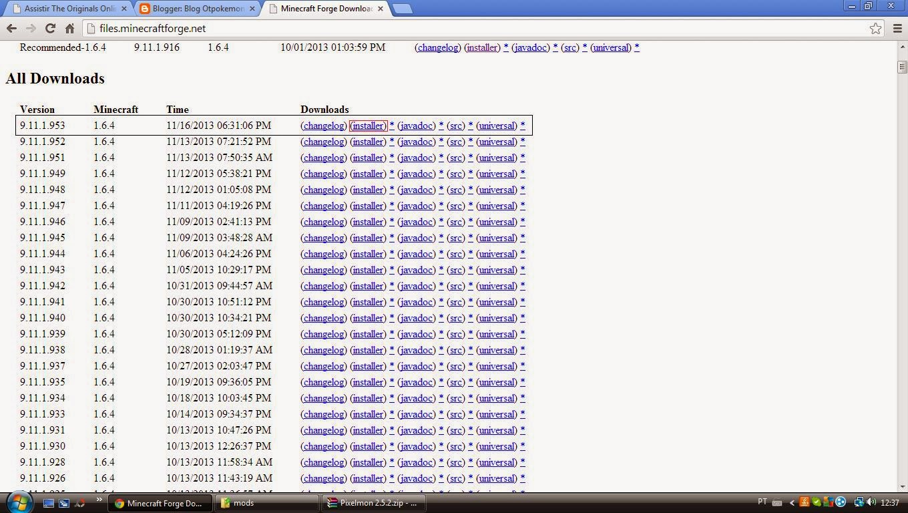This screenshot has height=513, width=908.
Task: Click the keyboard icon in taskbar
Action: (x=777, y=503)
